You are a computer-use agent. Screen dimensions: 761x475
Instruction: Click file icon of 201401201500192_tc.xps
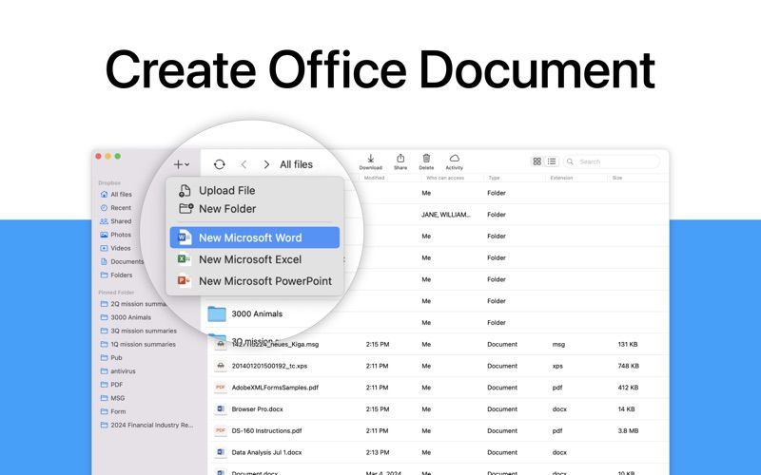(221, 366)
